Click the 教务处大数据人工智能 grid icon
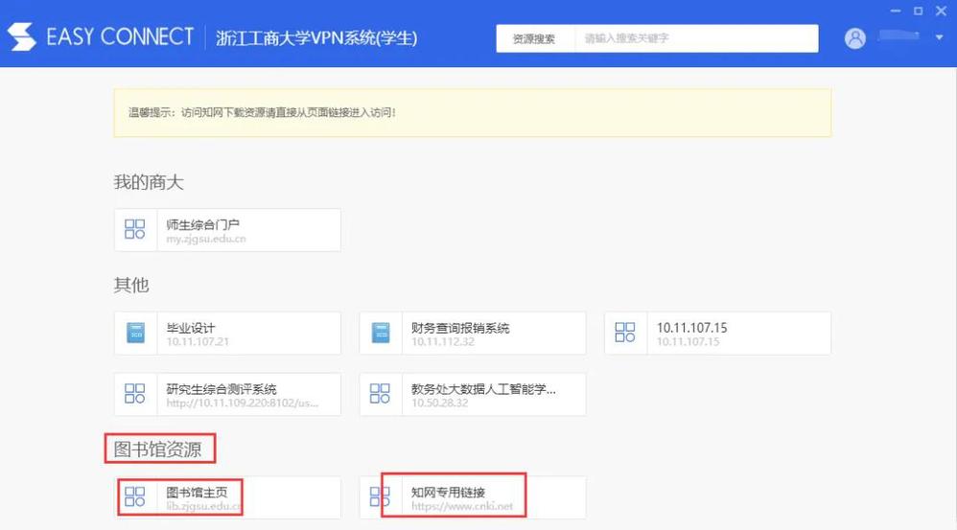Screen dimensions: 957x530 [x=381, y=394]
